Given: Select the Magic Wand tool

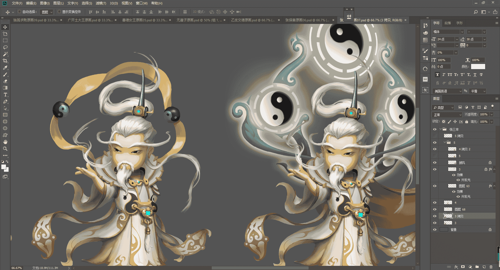Looking at the screenshot, I should coord(5,54).
